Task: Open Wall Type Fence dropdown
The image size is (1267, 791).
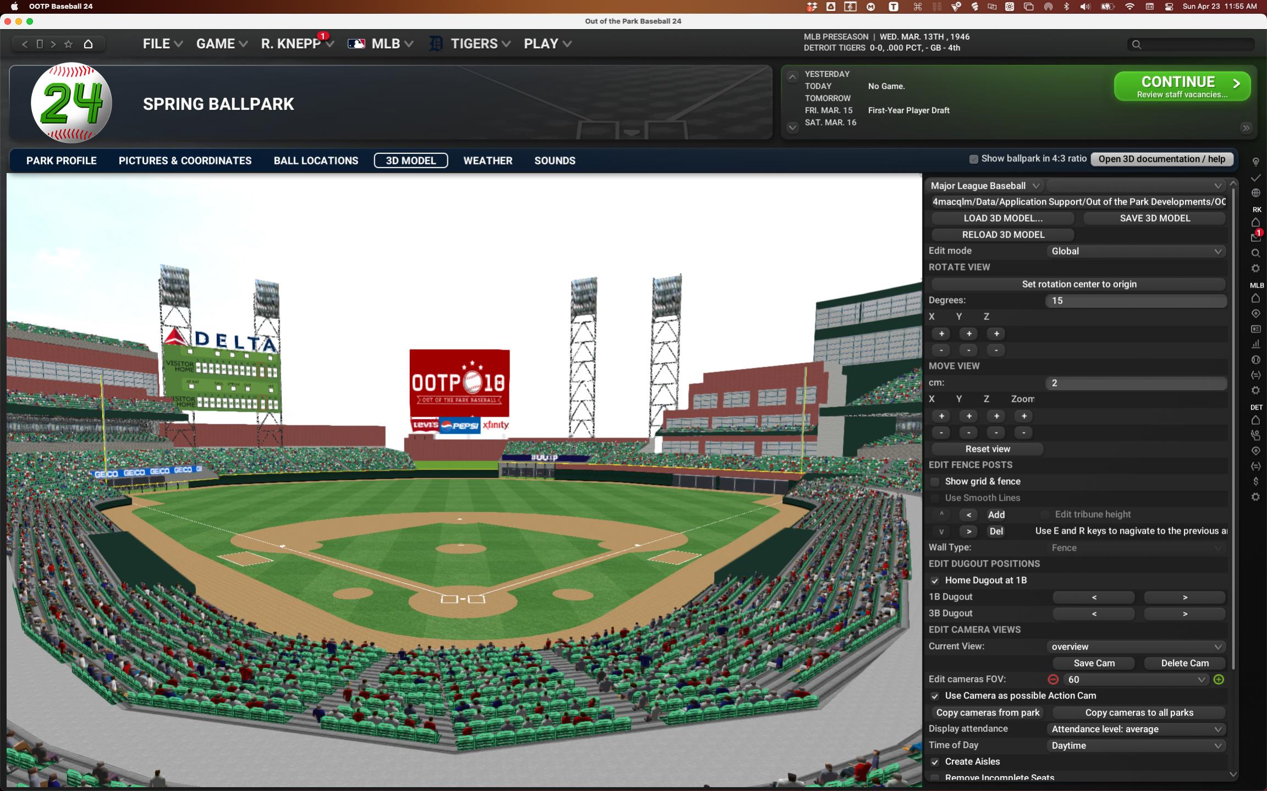Action: [x=1136, y=547]
